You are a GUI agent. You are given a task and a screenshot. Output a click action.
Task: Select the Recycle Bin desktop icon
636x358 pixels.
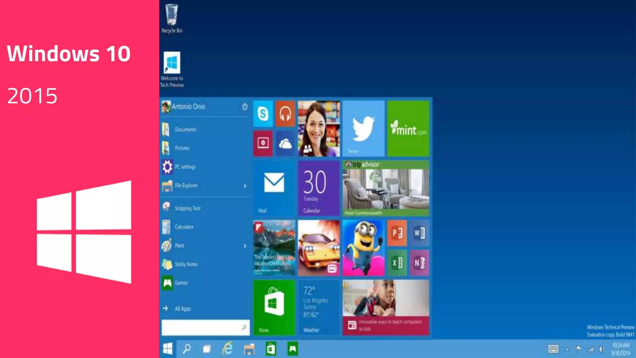[x=172, y=19]
